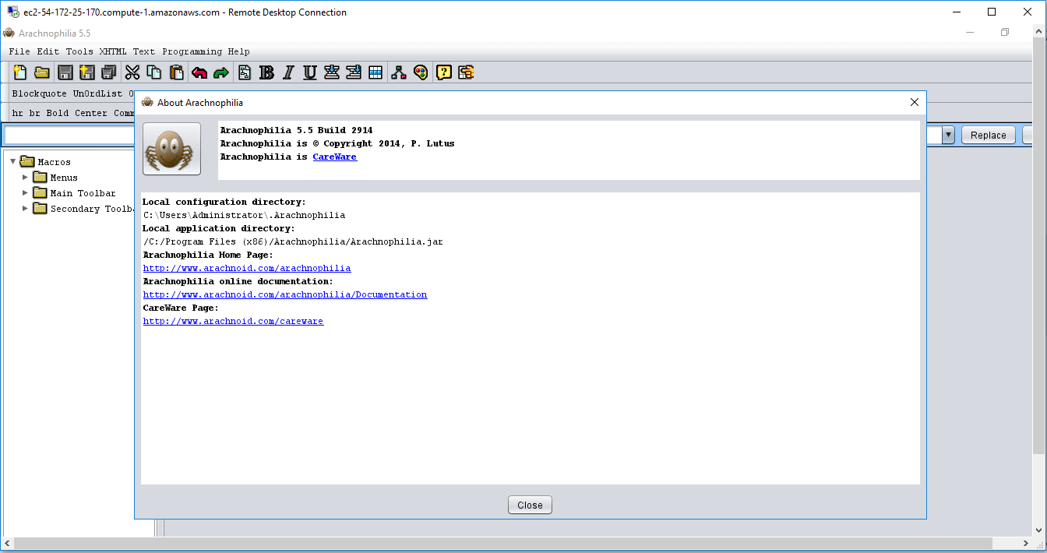Expand the Main Toolbar tree node
The width and height of the screenshot is (1047, 553).
click(25, 193)
